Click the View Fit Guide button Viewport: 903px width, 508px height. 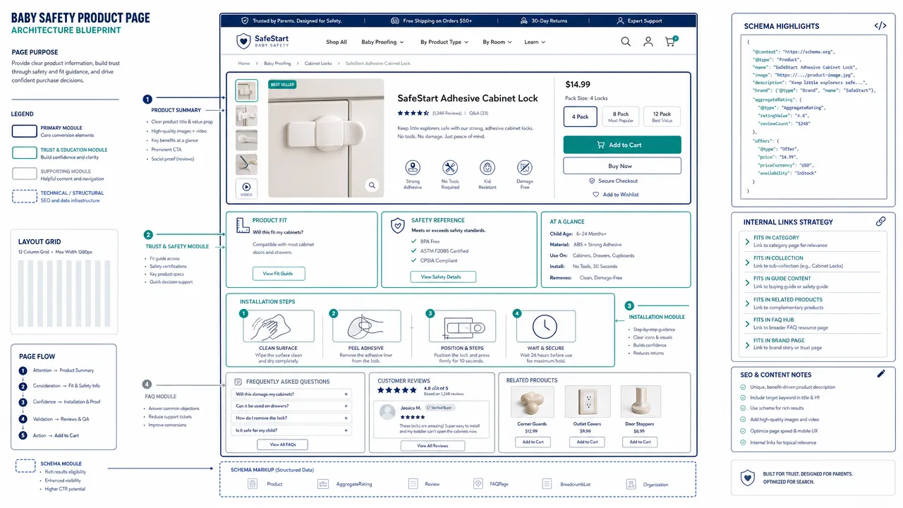pyautogui.click(x=278, y=273)
